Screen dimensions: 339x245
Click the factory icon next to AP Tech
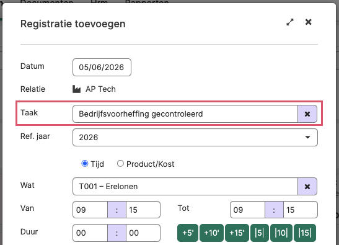coord(76,89)
